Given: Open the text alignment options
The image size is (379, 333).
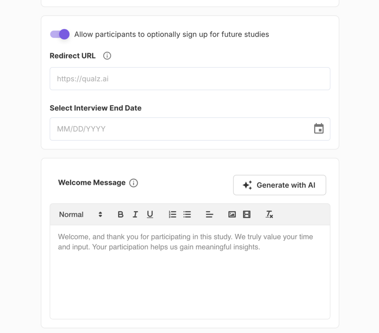Looking at the screenshot, I should click(209, 215).
